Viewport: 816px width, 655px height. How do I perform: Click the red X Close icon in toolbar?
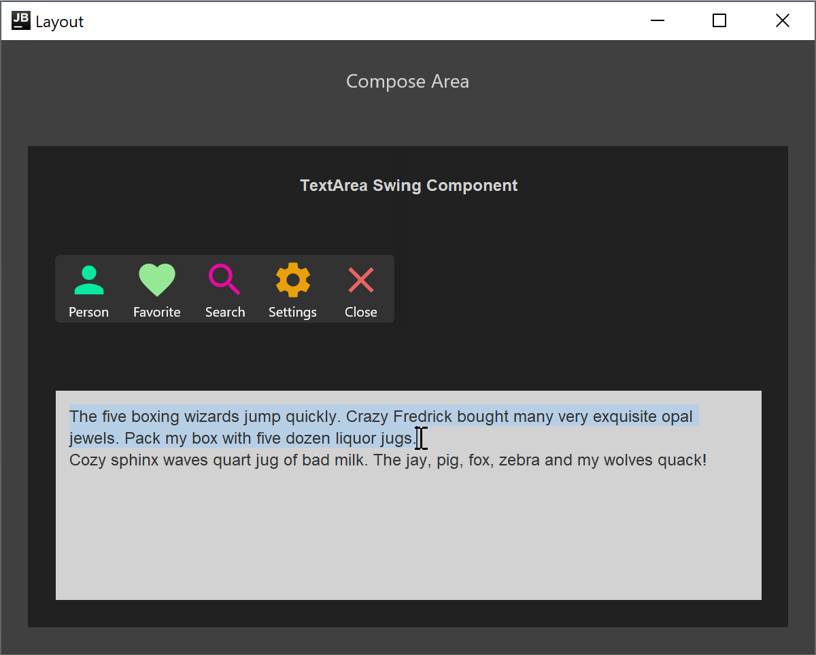360,280
